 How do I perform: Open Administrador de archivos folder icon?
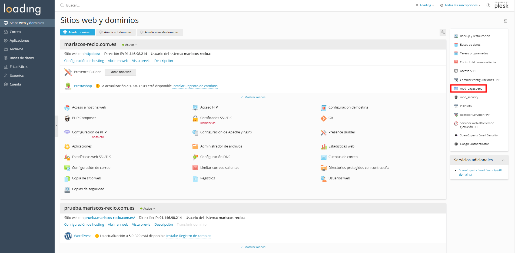pos(195,146)
